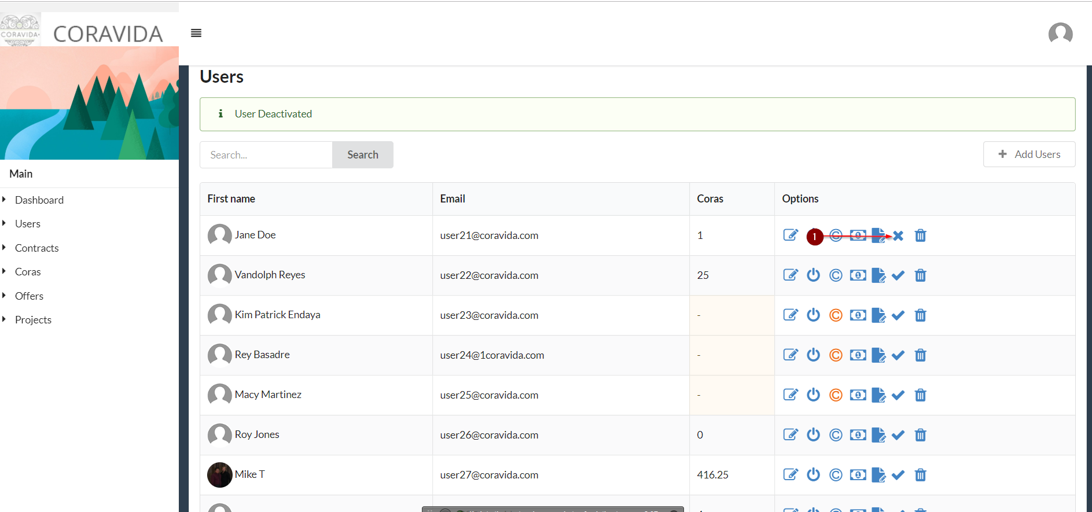Click the orange copyright icon for Kim Patrick Endaya
Viewport: 1092px width, 512px height.
[836, 315]
